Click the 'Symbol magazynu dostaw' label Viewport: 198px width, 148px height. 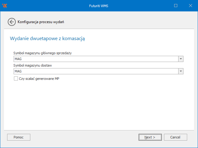(33, 65)
